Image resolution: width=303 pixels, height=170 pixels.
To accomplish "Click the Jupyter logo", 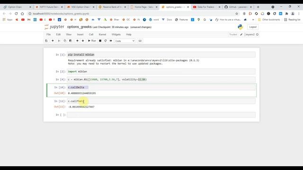I will pos(54,27).
